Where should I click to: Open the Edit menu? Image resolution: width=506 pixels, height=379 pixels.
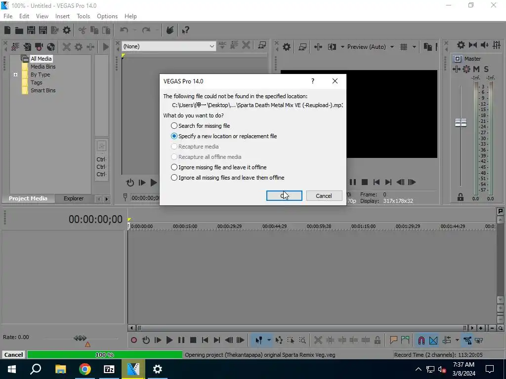coord(24,16)
